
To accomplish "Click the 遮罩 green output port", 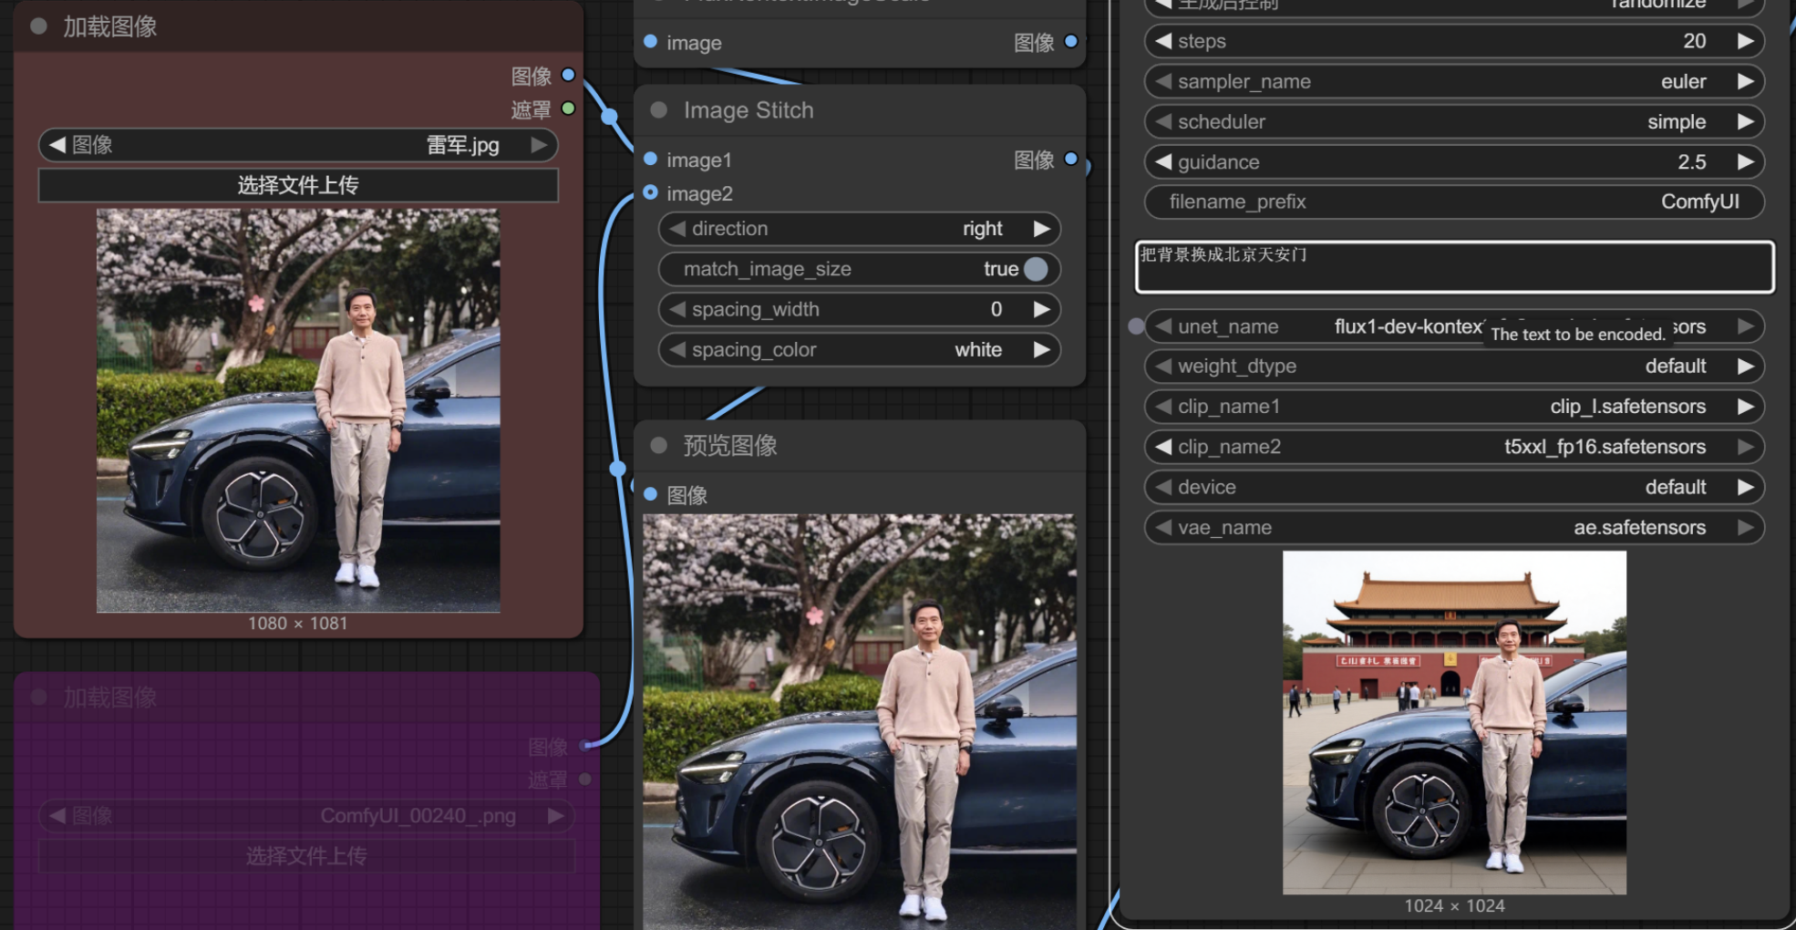I will pyautogui.click(x=568, y=108).
